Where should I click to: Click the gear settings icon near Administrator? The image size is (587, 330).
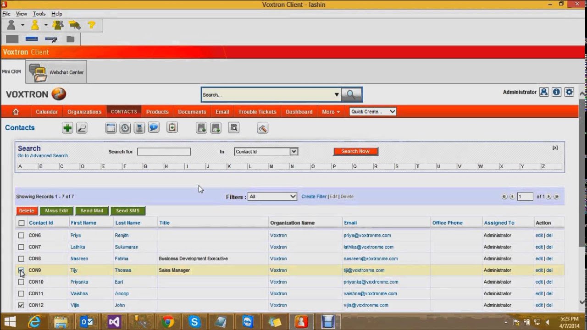(569, 92)
